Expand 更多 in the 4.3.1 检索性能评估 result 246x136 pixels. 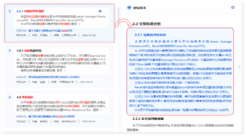(x=61, y=70)
